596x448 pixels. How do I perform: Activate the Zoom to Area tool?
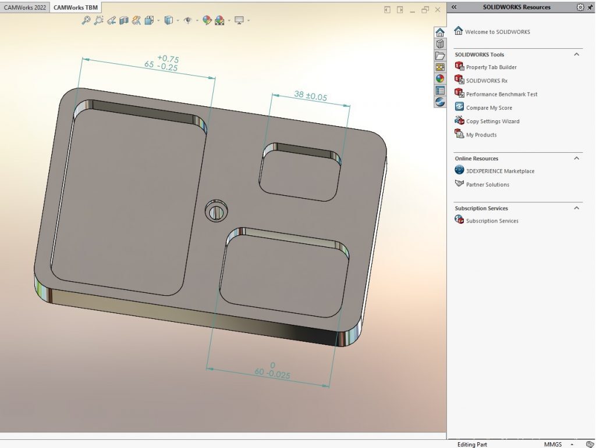pos(98,19)
